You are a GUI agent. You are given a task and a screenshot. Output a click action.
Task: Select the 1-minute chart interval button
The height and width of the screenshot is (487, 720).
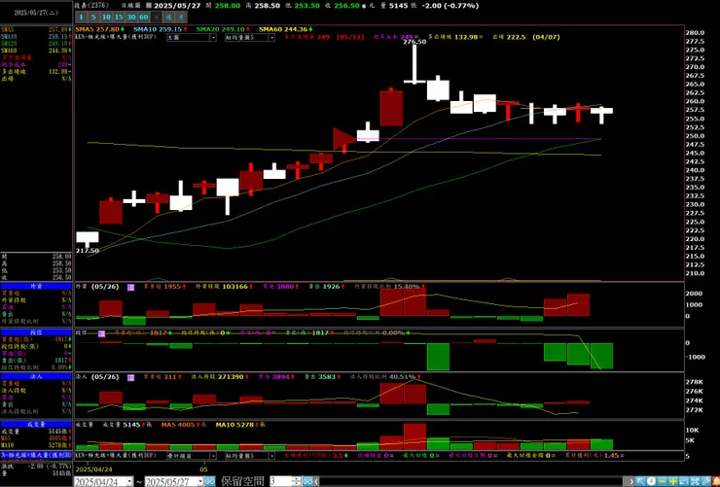coord(82,17)
